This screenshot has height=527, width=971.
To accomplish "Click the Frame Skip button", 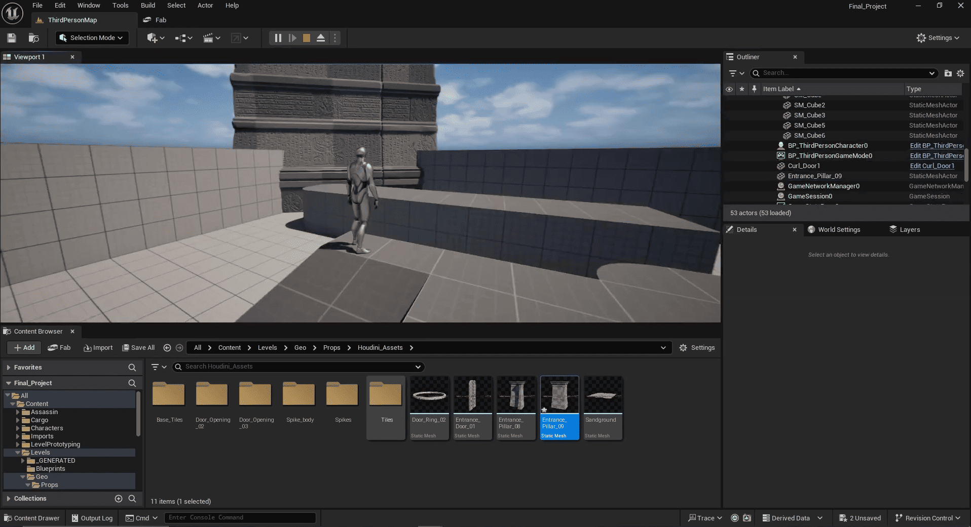I will coord(292,38).
